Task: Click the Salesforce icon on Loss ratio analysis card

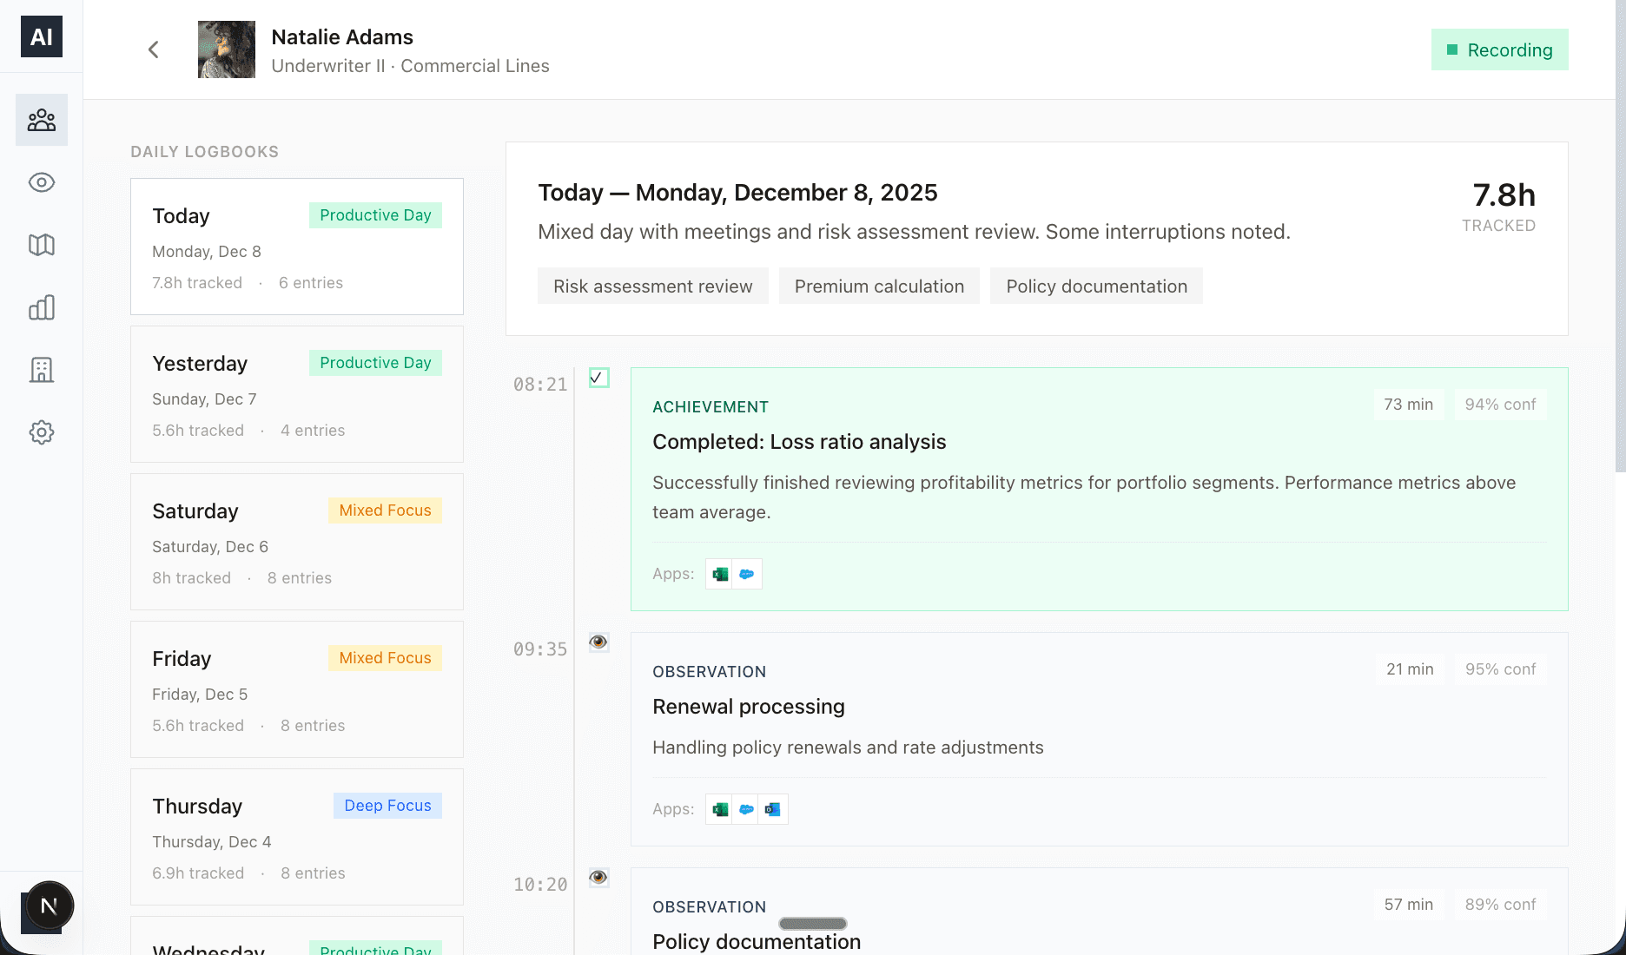Action: pyautogui.click(x=747, y=574)
